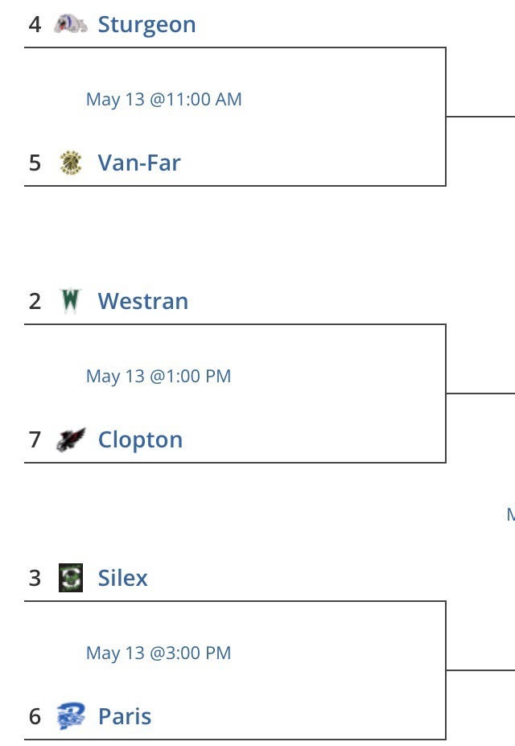Open the Clopton team link
Viewport: 515px width, 746px height.
(x=140, y=440)
